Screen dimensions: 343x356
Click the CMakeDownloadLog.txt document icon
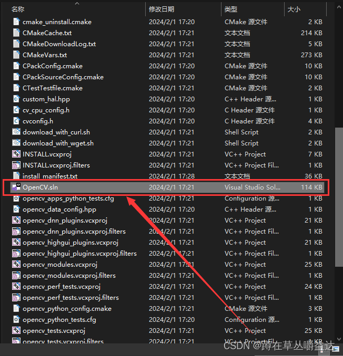pyautogui.click(x=16, y=44)
